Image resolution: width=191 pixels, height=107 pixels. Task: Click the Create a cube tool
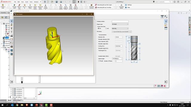(3, 6)
